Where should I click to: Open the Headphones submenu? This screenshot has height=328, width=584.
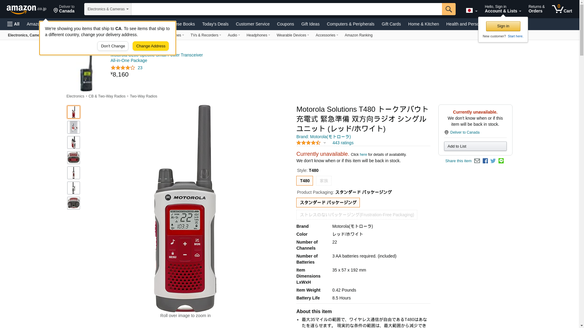click(258, 35)
